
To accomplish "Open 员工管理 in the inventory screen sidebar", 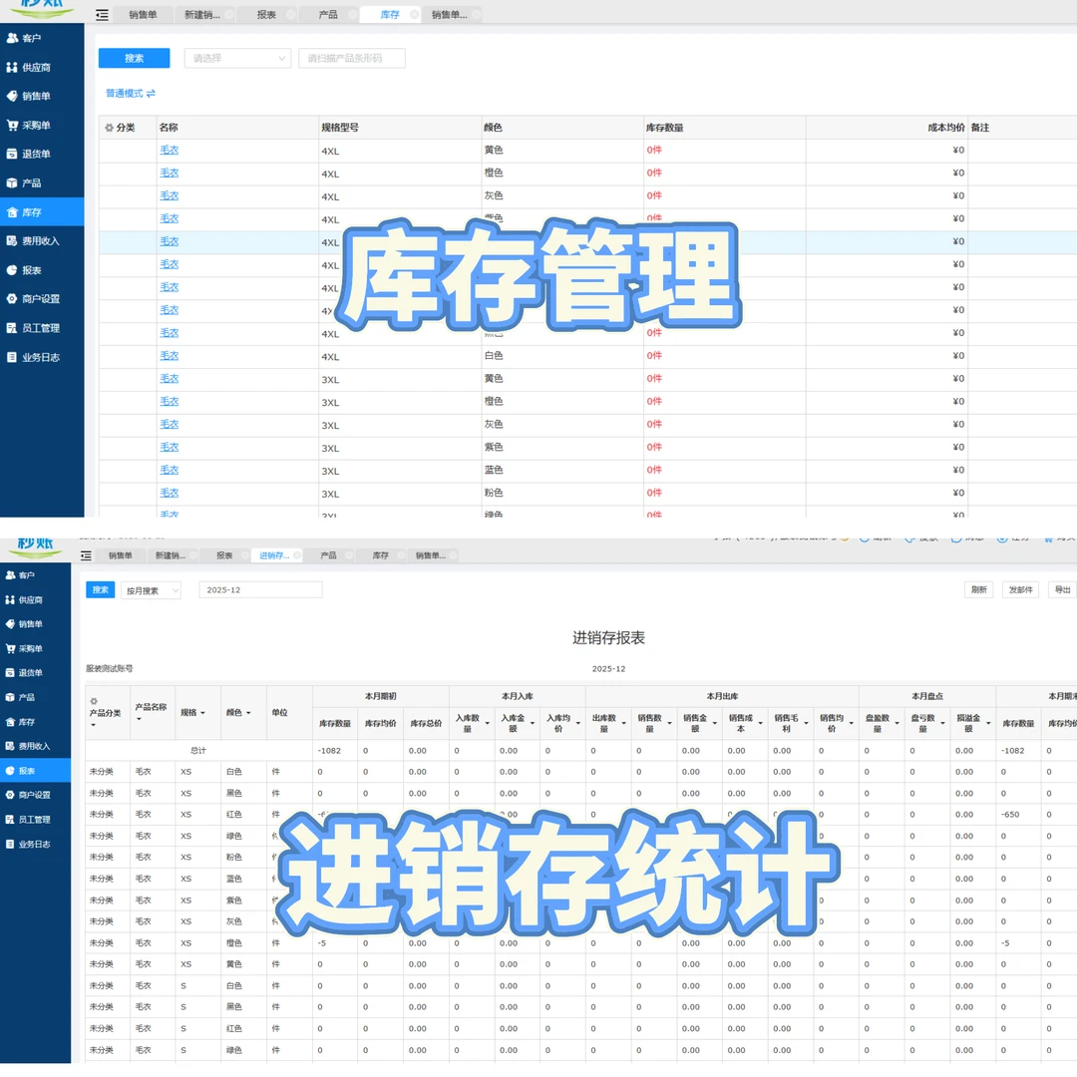I will click(40, 328).
